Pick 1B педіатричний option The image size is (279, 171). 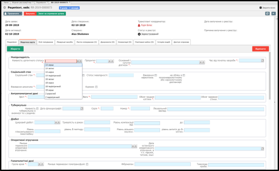pyautogui.click(x=64, y=86)
